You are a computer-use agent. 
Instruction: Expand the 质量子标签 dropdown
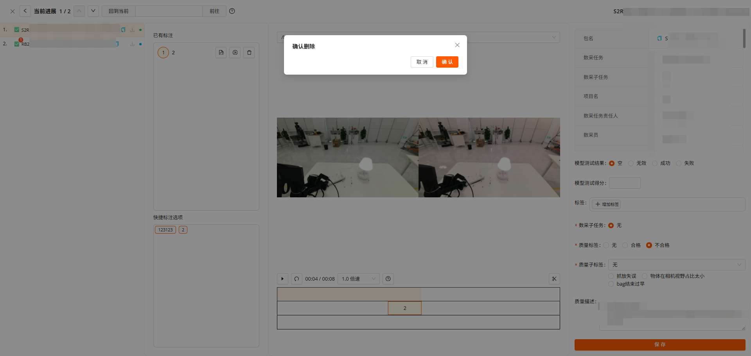[676, 265]
